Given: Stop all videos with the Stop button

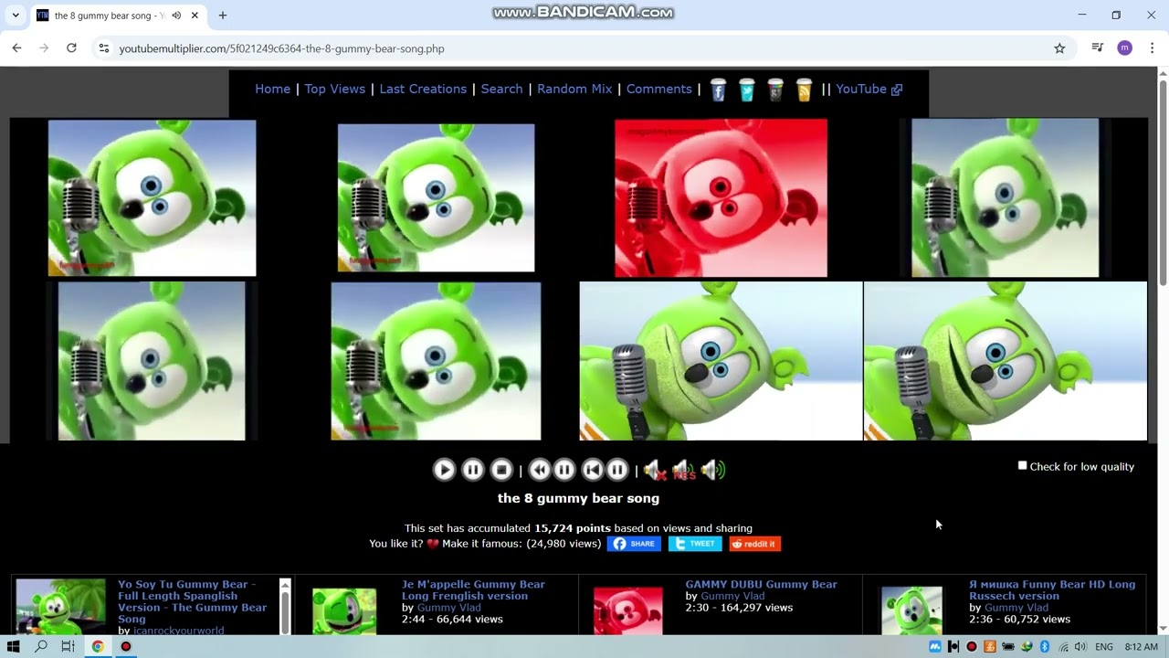Looking at the screenshot, I should click(x=501, y=470).
